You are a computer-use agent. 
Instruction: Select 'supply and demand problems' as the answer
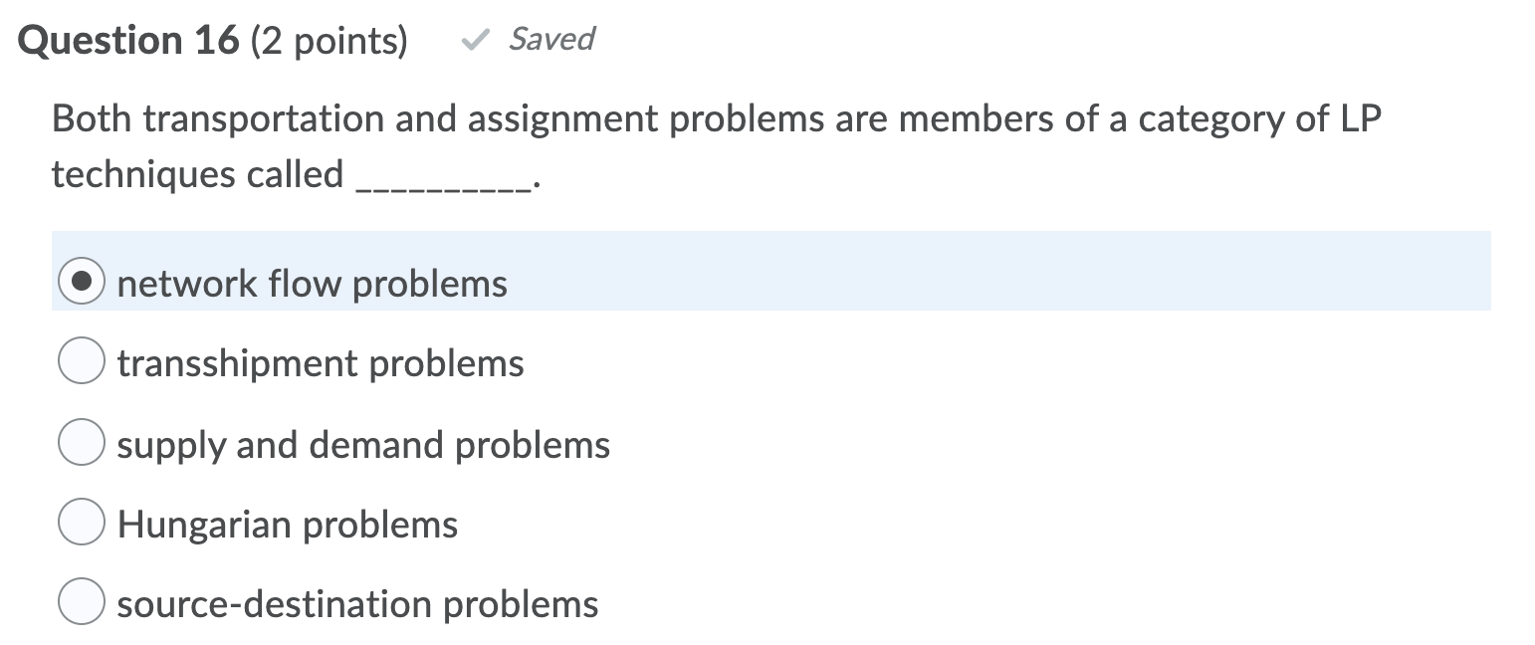tap(81, 441)
